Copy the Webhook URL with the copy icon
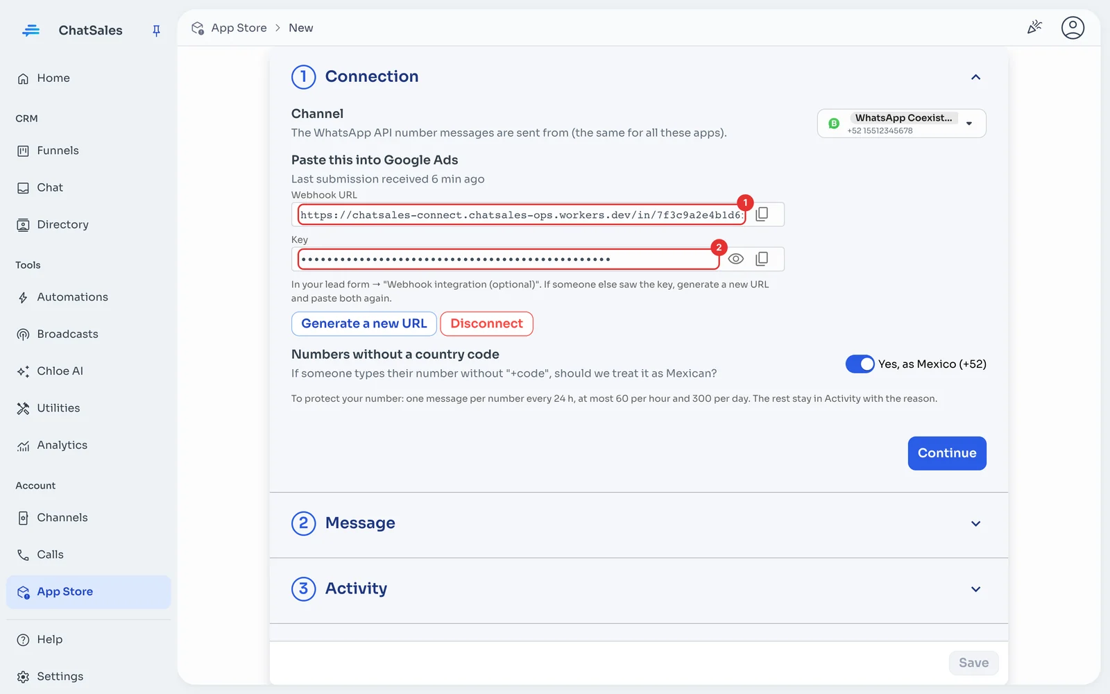Viewport: 1110px width, 694px height. 762,214
